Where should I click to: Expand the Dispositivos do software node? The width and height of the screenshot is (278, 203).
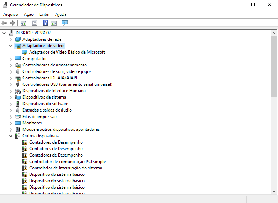pos(11,104)
